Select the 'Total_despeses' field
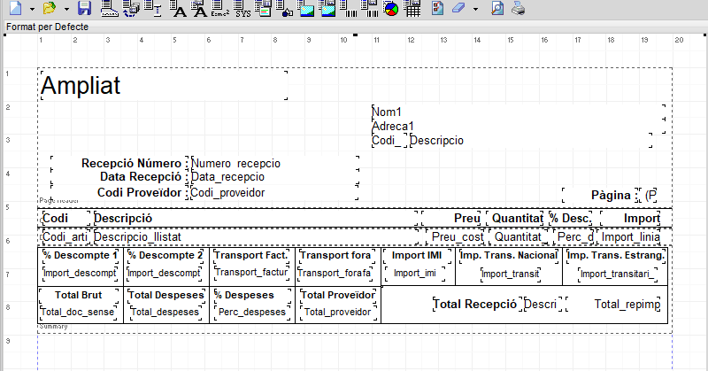Image resolution: width=708 pixels, height=371 pixels. (165, 312)
